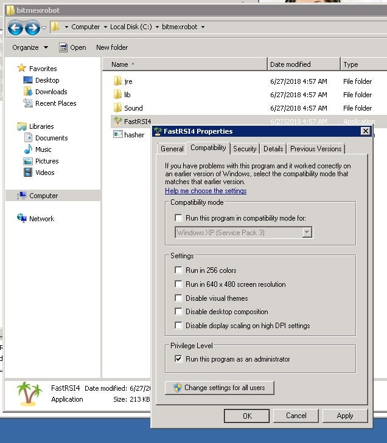This screenshot has height=443, width=387.
Task: Go forward with the blue forward arrow
Action: tap(32, 28)
